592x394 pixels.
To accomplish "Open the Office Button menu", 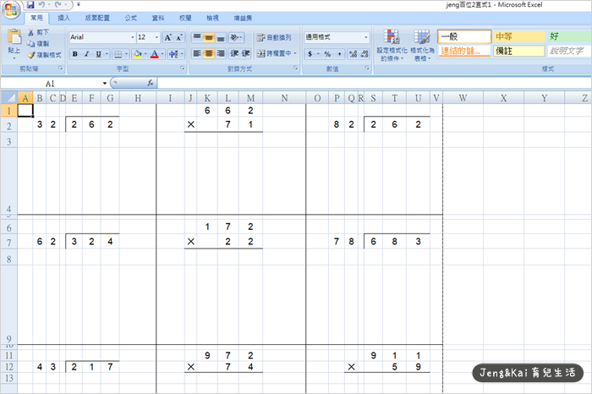I will tap(11, 9).
